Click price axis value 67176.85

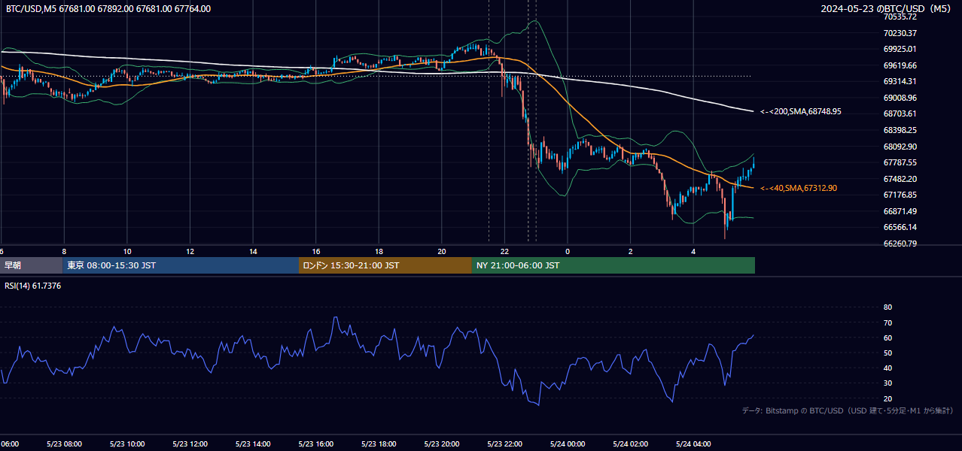pos(900,195)
